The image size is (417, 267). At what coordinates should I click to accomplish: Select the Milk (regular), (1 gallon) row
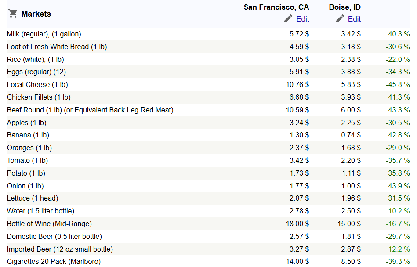208,34
